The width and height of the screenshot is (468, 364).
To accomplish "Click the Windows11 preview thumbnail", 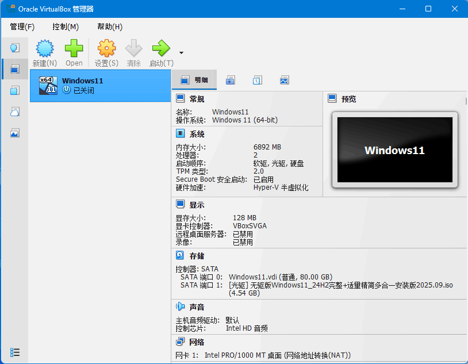I will pos(394,150).
